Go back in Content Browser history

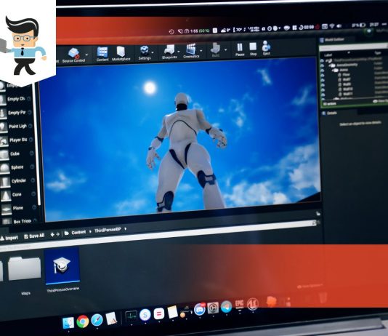[x=52, y=234]
